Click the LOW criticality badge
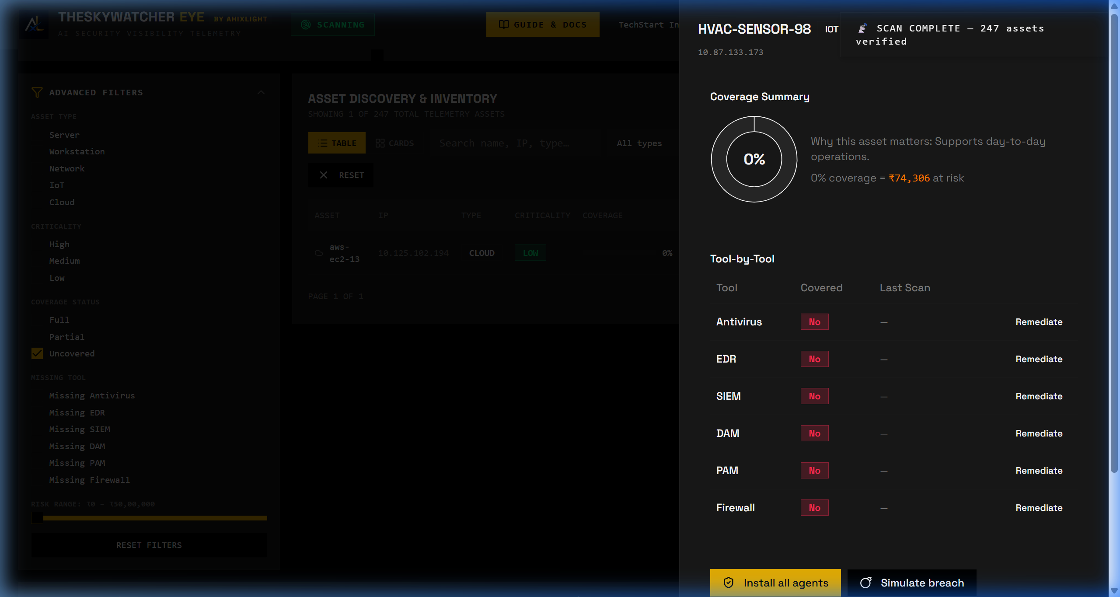This screenshot has height=597, width=1120. coord(530,253)
